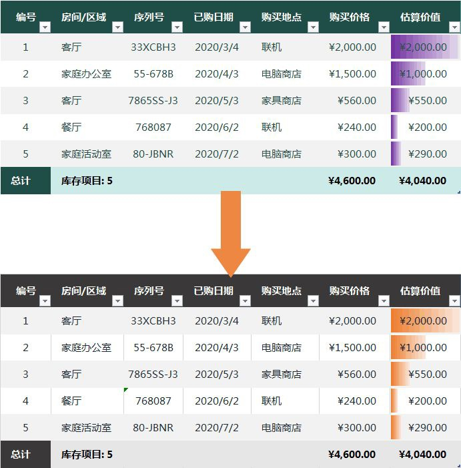Select the 总计 cell in the green total row
The image size is (461, 468).
click(21, 180)
